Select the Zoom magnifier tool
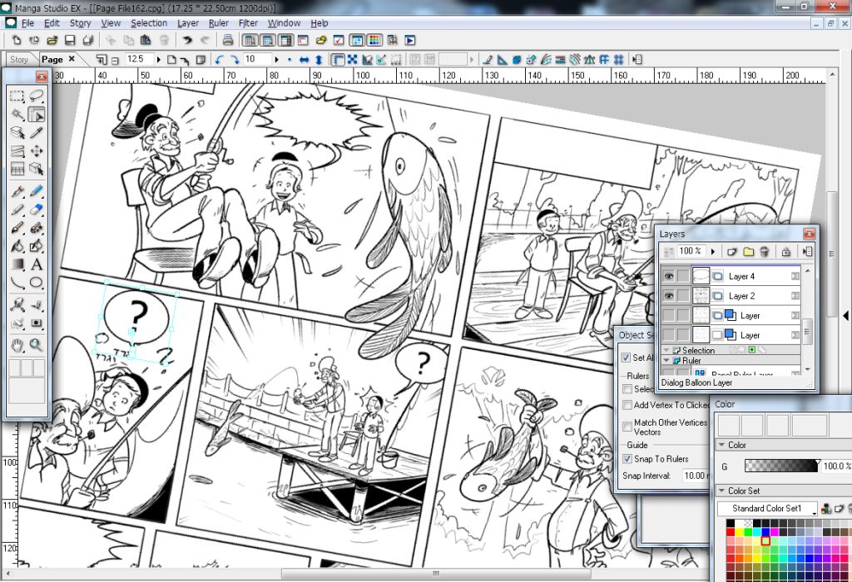The image size is (852, 582). tap(36, 345)
